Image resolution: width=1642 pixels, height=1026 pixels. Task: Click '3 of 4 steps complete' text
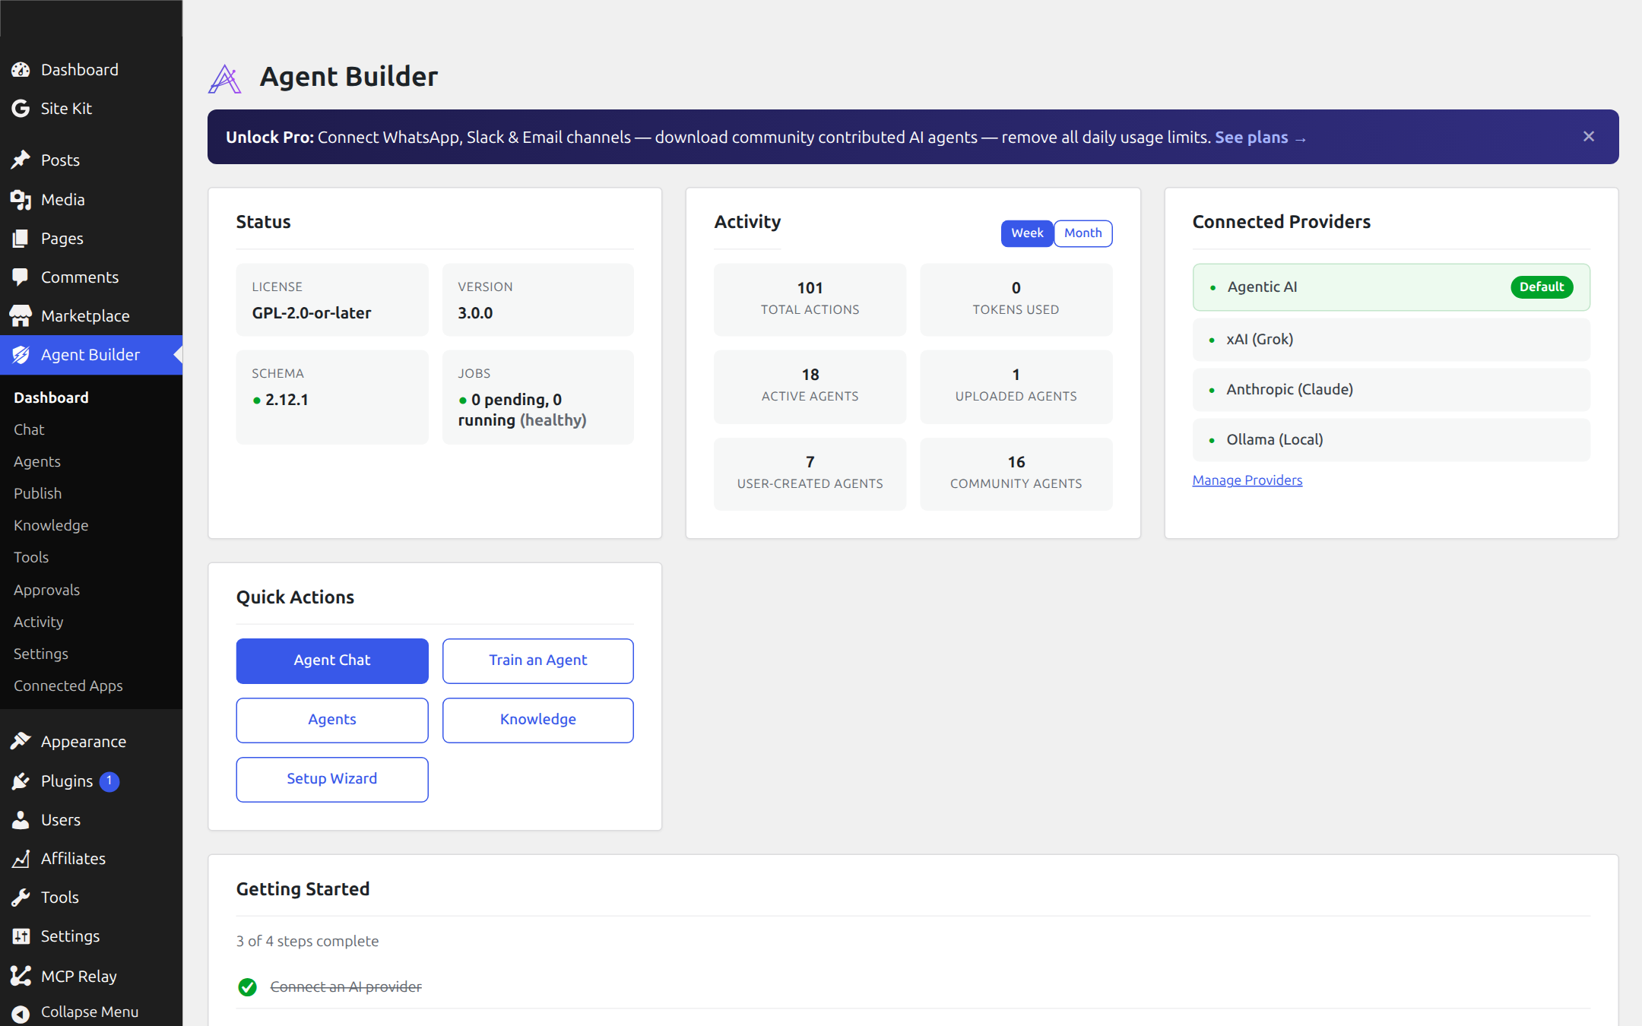[307, 942]
